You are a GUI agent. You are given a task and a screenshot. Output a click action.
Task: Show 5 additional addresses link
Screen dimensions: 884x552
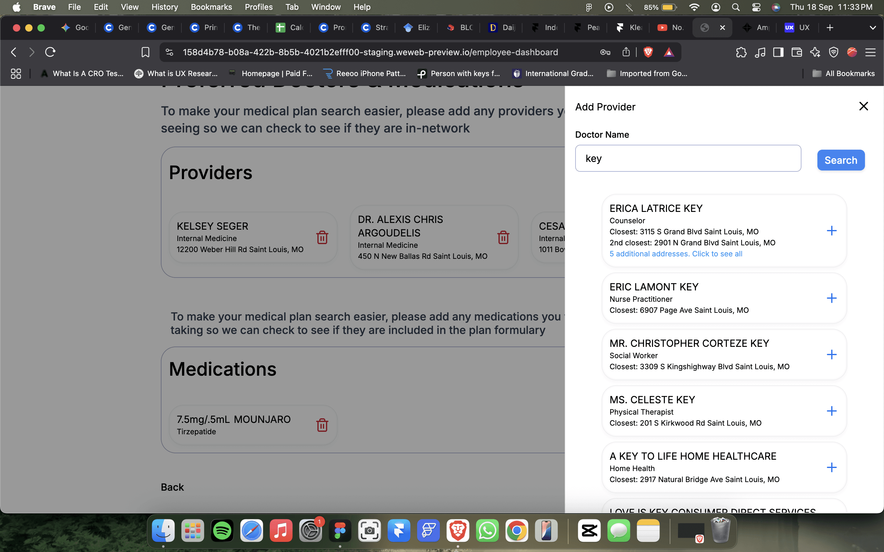click(x=676, y=254)
